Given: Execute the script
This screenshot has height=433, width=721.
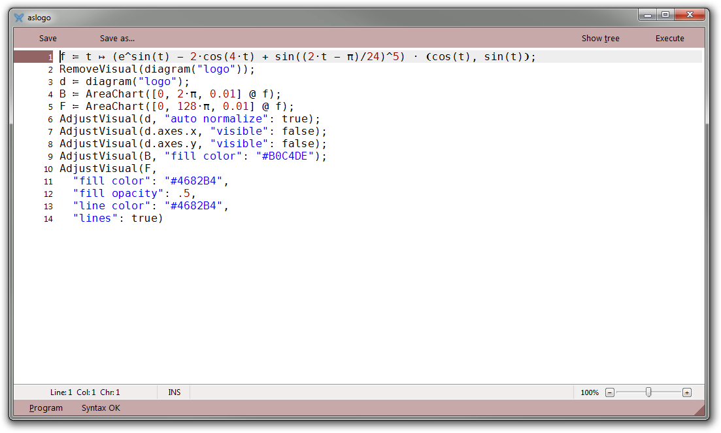Looking at the screenshot, I should coord(669,39).
